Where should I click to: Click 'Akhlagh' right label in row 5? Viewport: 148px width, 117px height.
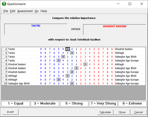pyautogui.click(x=119, y=64)
